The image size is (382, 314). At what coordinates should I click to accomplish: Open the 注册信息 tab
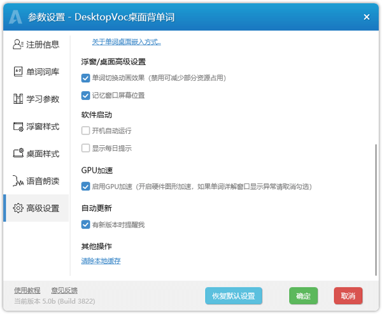tap(36, 45)
